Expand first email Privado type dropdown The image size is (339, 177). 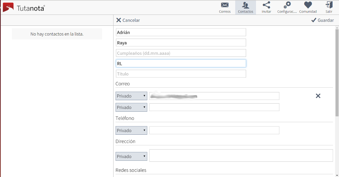131,96
